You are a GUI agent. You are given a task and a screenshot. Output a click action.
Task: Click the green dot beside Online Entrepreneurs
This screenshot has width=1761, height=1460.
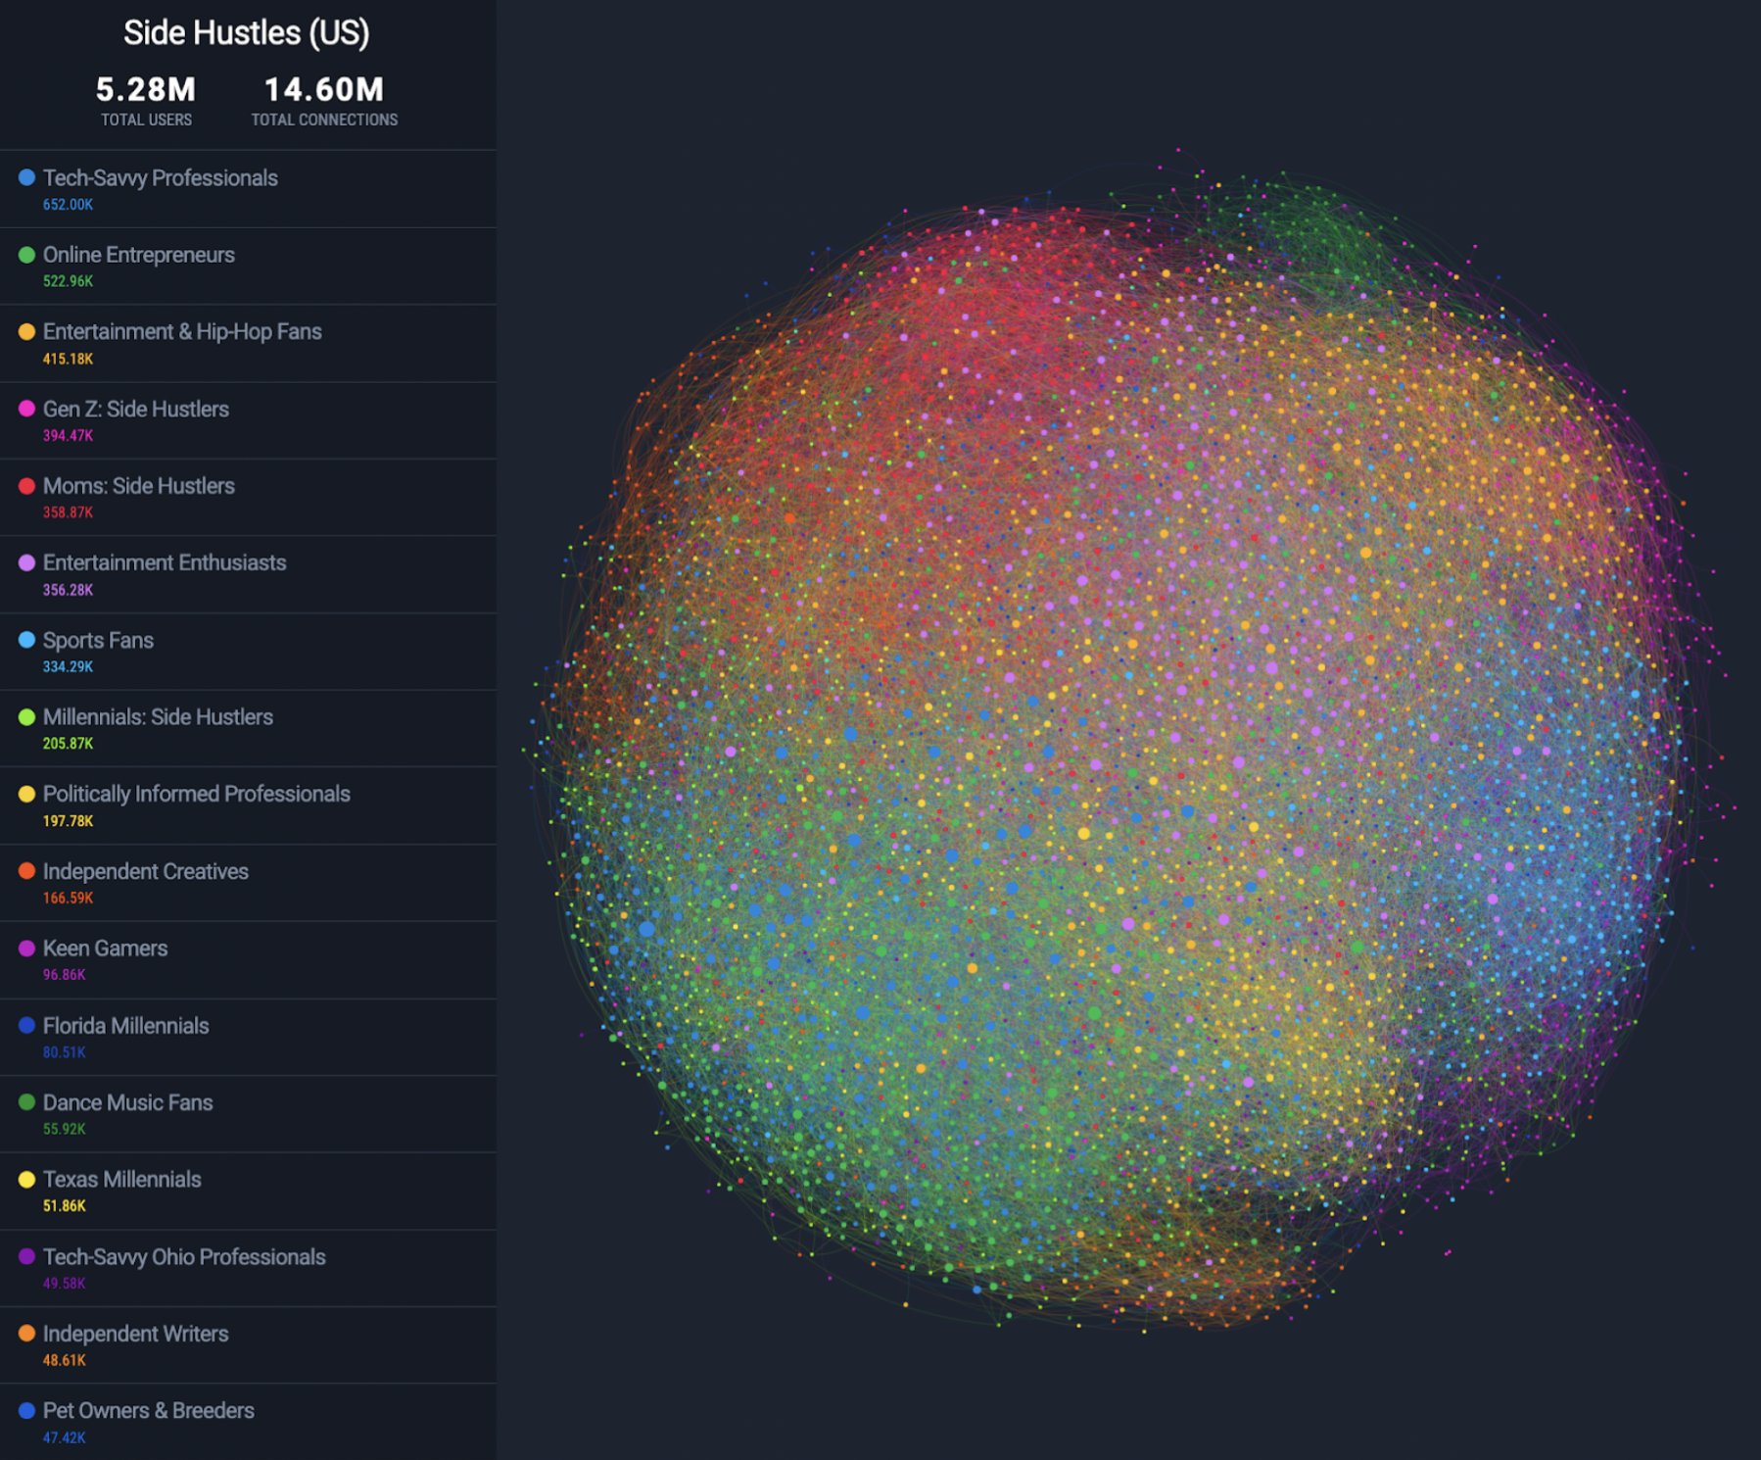point(26,255)
